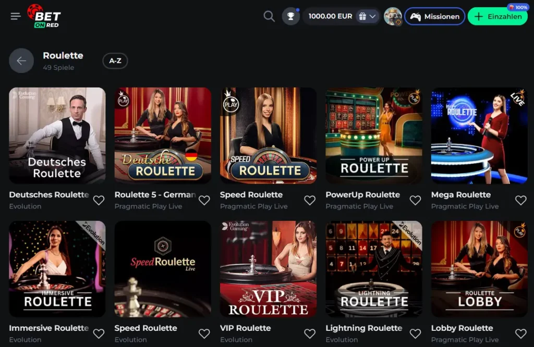Open the trophy tournaments icon

[x=290, y=16]
